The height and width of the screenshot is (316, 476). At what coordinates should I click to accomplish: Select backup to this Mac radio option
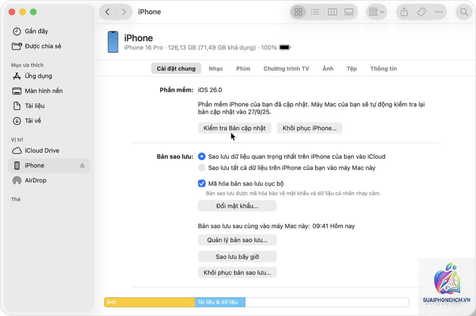tap(202, 168)
